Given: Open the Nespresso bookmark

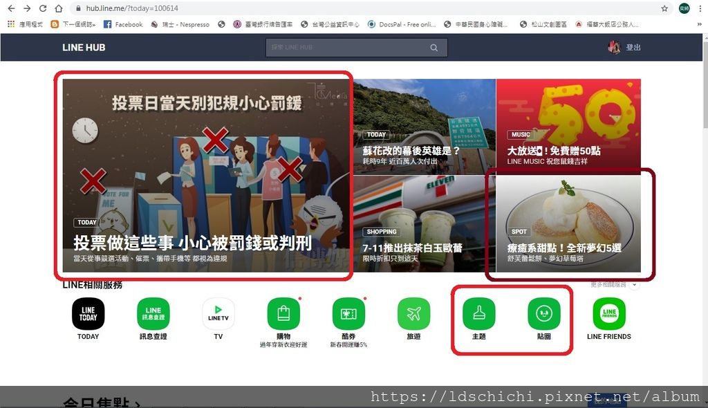Looking at the screenshot, I should [180, 24].
